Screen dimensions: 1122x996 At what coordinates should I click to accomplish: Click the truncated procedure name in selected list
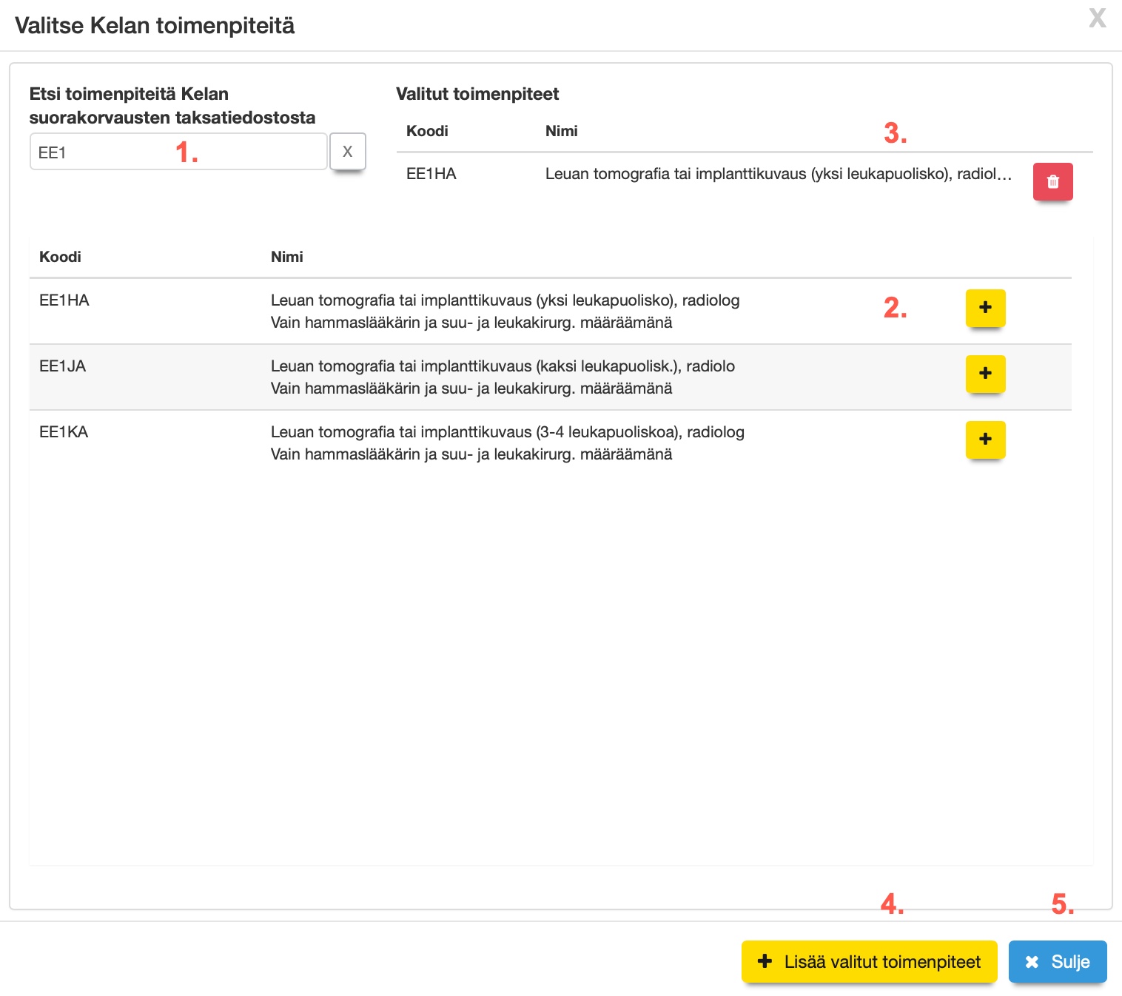pos(777,174)
